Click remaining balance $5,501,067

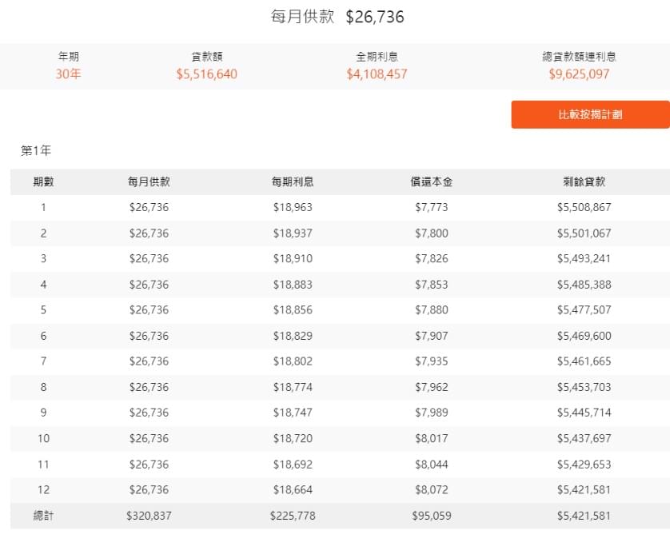[x=584, y=233]
